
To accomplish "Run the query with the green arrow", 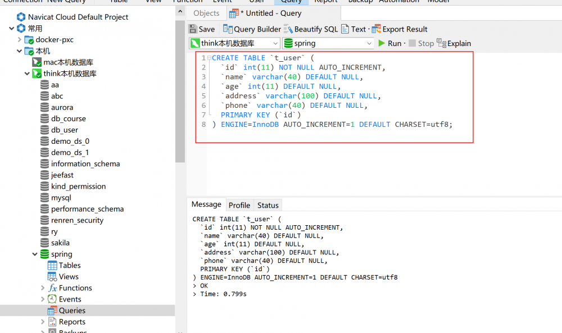I will [x=382, y=43].
